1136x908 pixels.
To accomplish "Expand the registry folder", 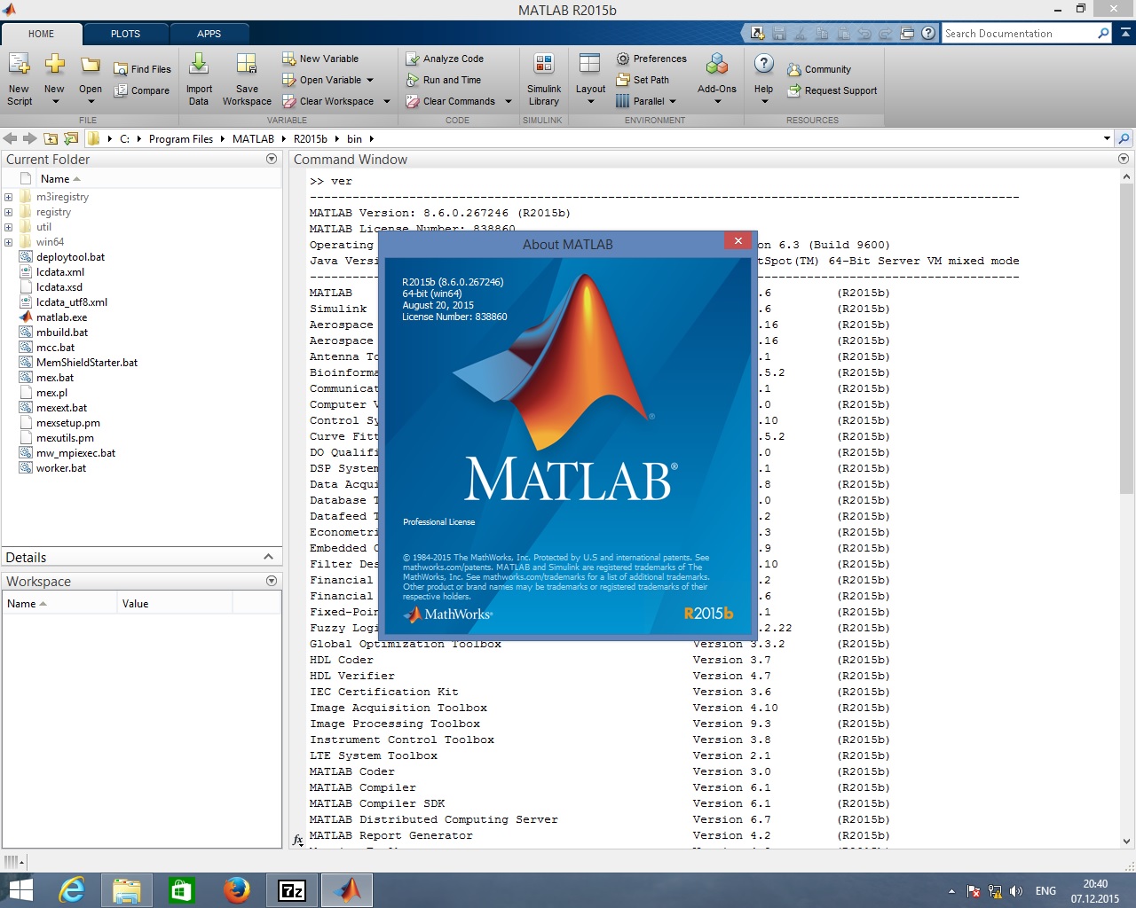I will coord(8,212).
